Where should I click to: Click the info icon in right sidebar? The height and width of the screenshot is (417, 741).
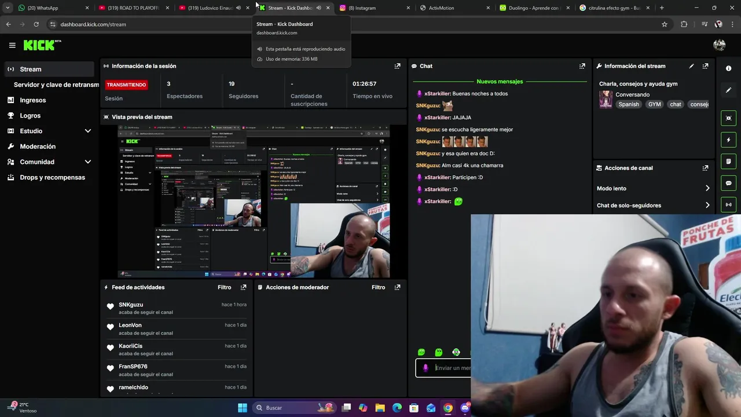tap(728, 68)
